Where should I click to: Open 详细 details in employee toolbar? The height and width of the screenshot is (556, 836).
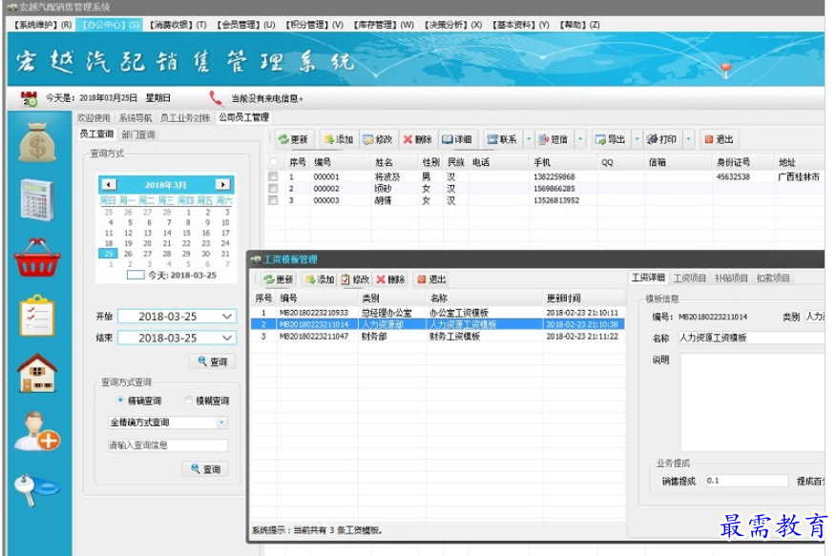click(457, 139)
